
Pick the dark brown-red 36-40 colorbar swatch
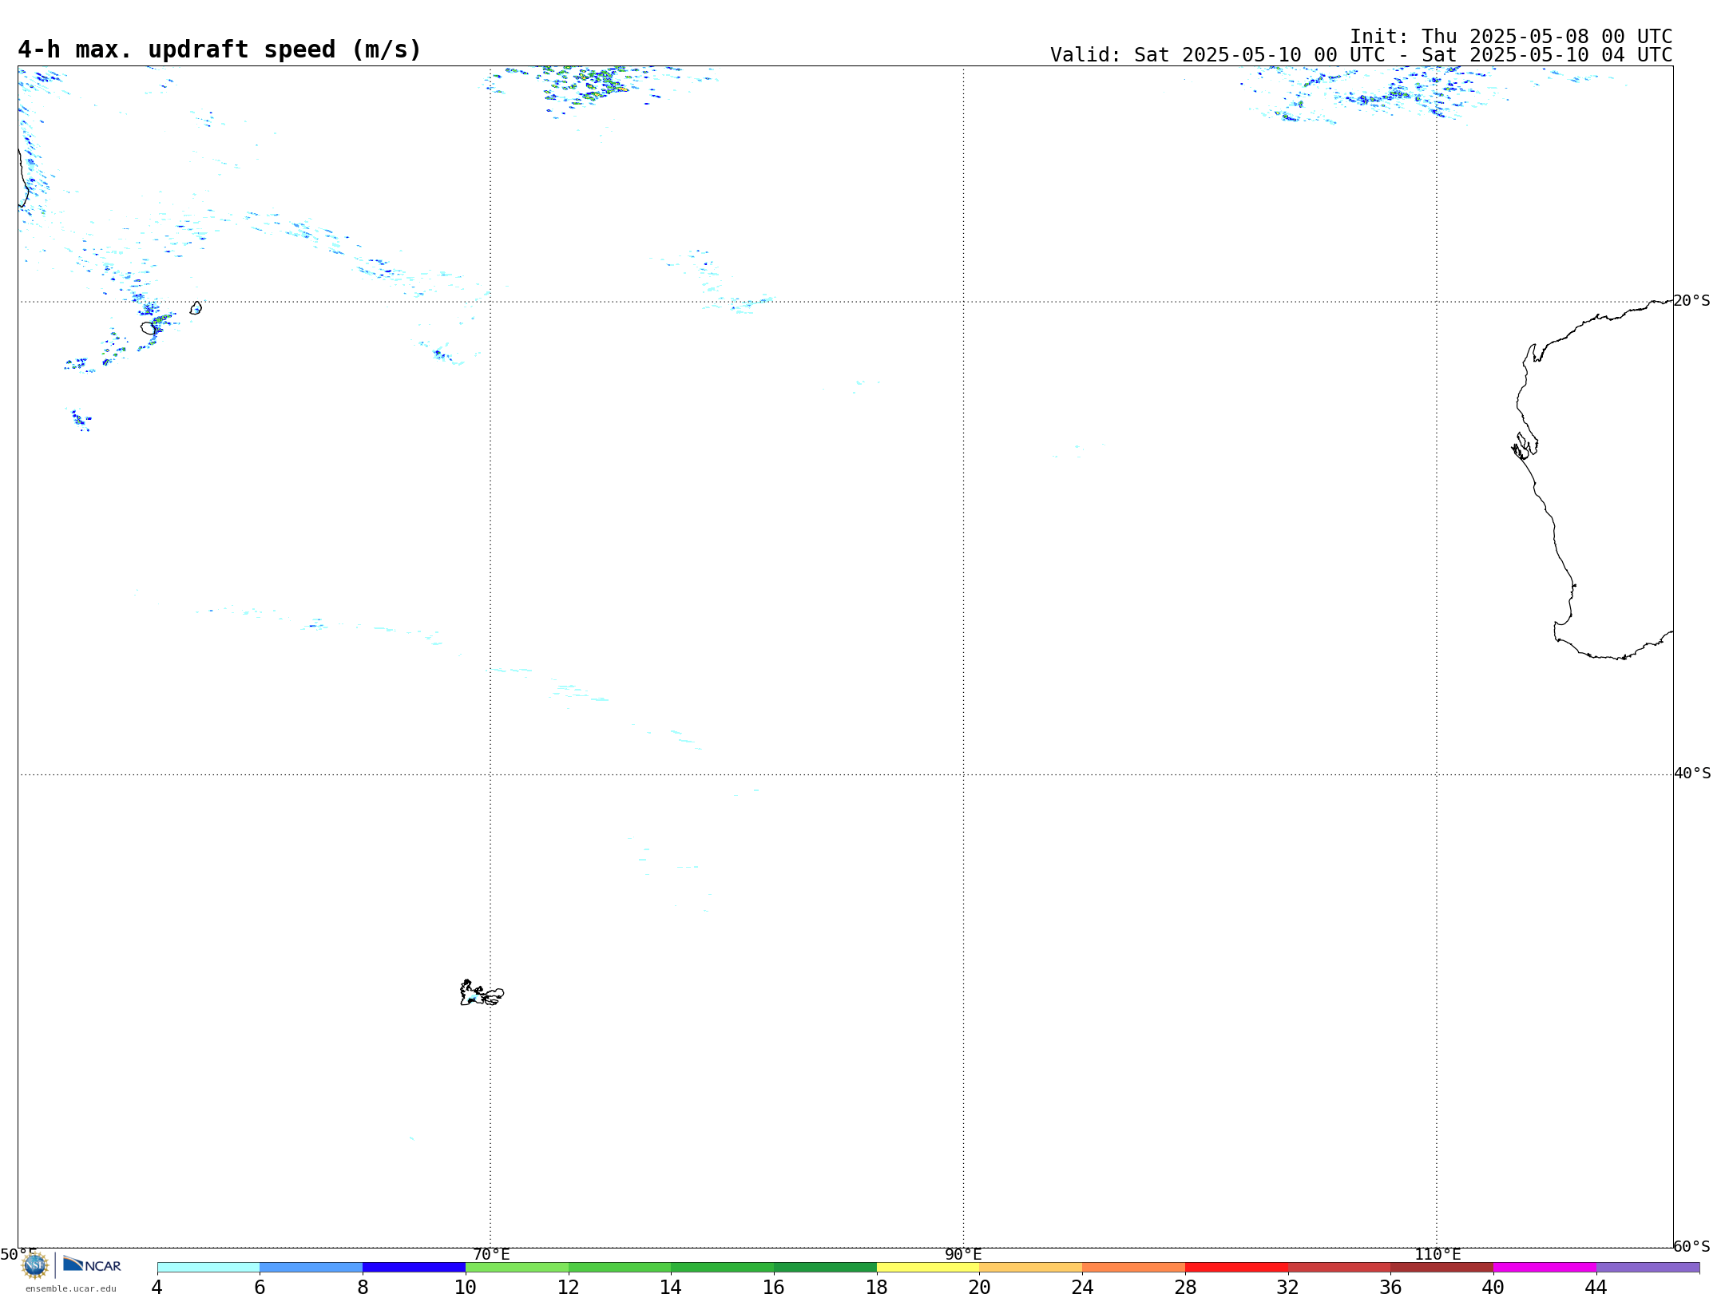click(x=1442, y=1268)
